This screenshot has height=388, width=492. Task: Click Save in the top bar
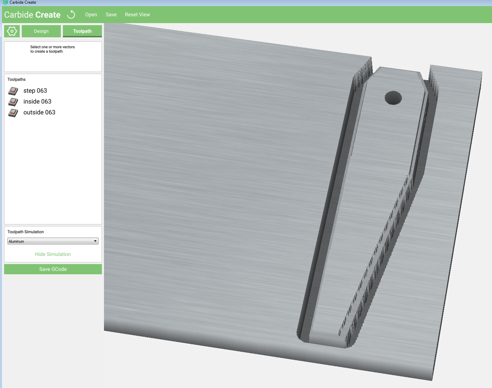click(x=111, y=15)
